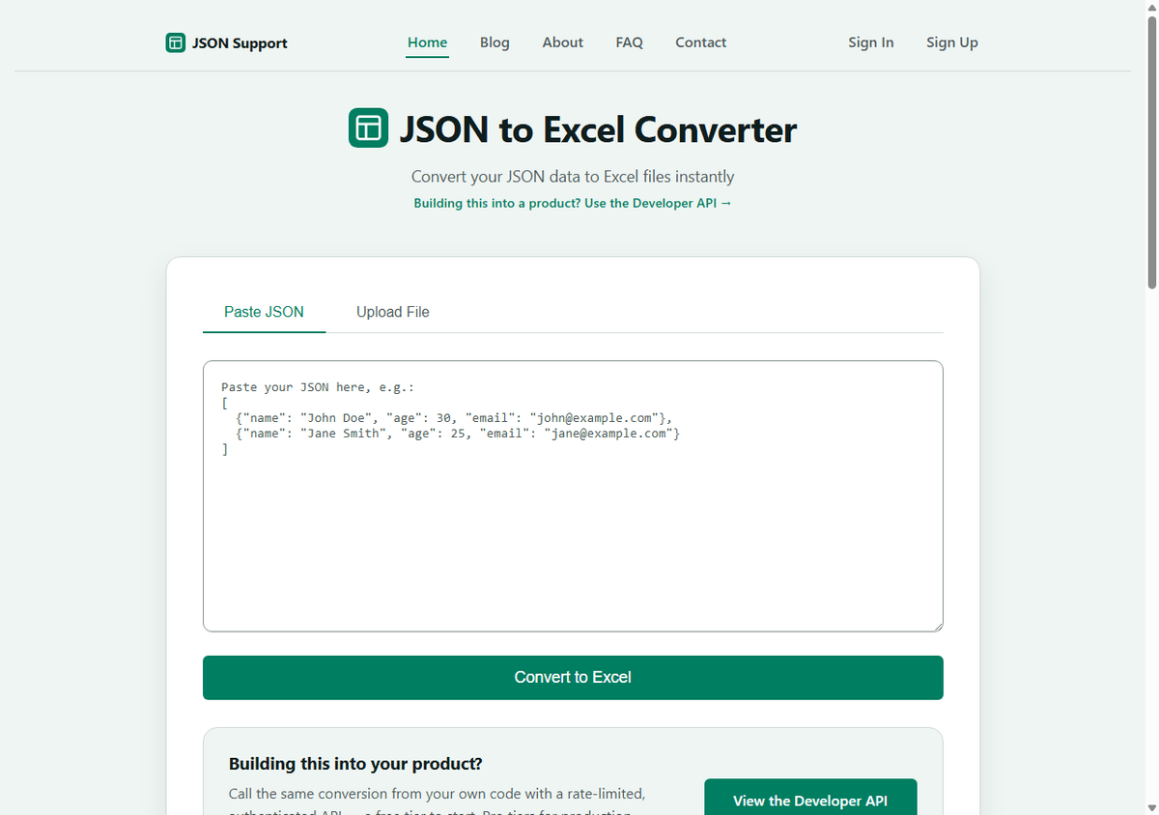Screen dimensions: 1159x815
Task: Click the JSON to Excel Converter heading
Action: [x=598, y=129]
